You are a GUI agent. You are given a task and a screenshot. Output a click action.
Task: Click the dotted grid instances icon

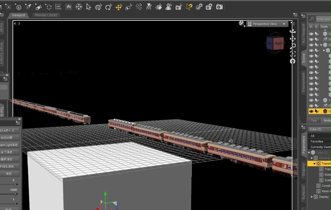(68, 7)
